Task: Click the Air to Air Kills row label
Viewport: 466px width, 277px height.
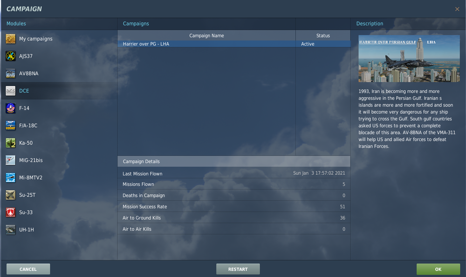Action: pos(137,229)
